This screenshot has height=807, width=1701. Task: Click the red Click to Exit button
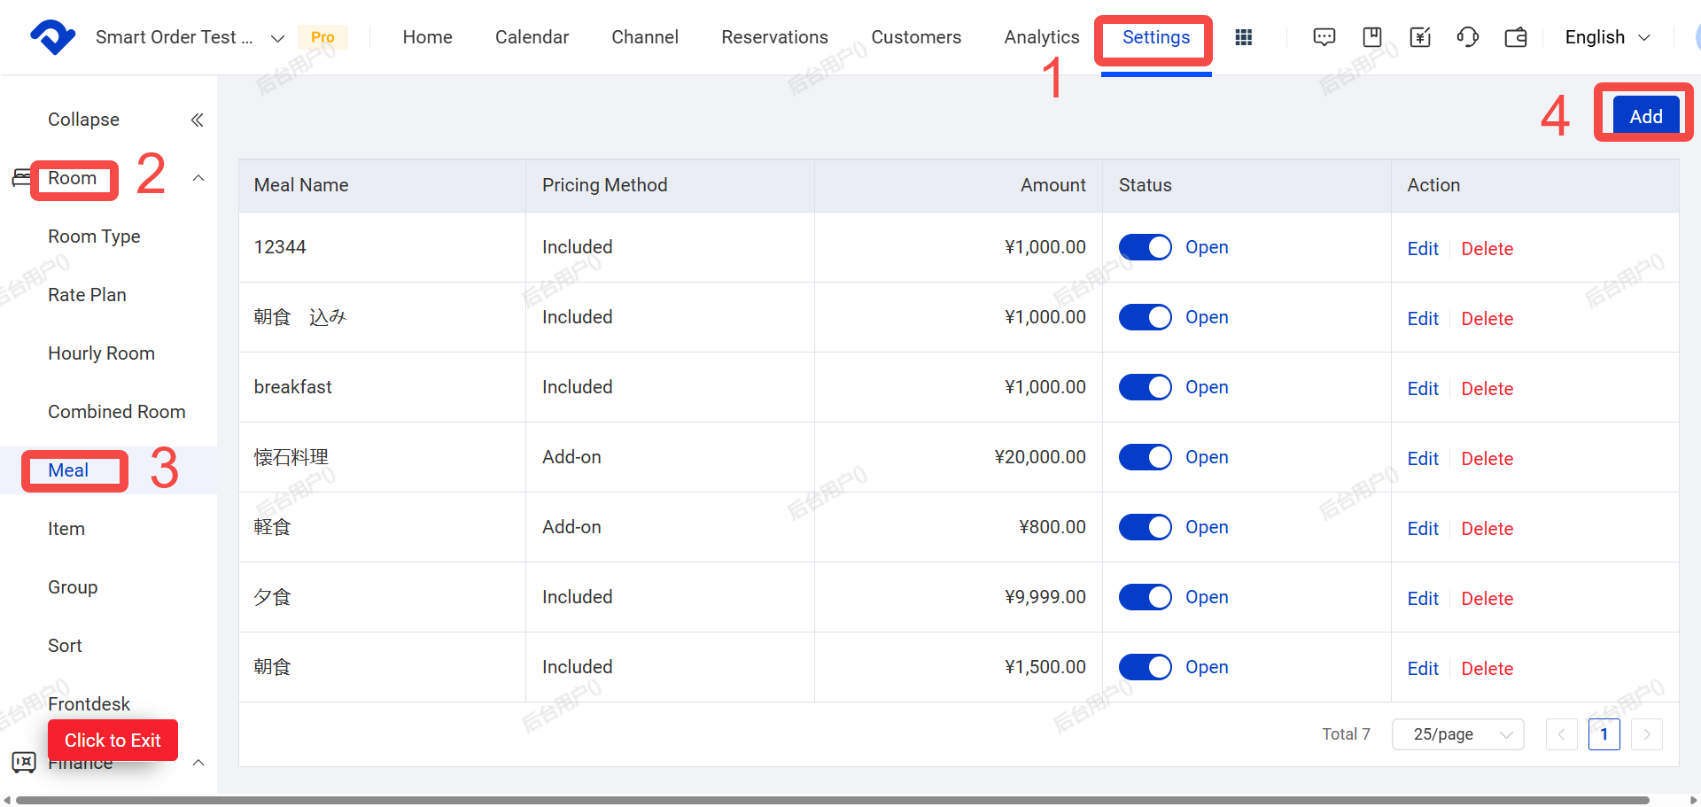tap(113, 741)
